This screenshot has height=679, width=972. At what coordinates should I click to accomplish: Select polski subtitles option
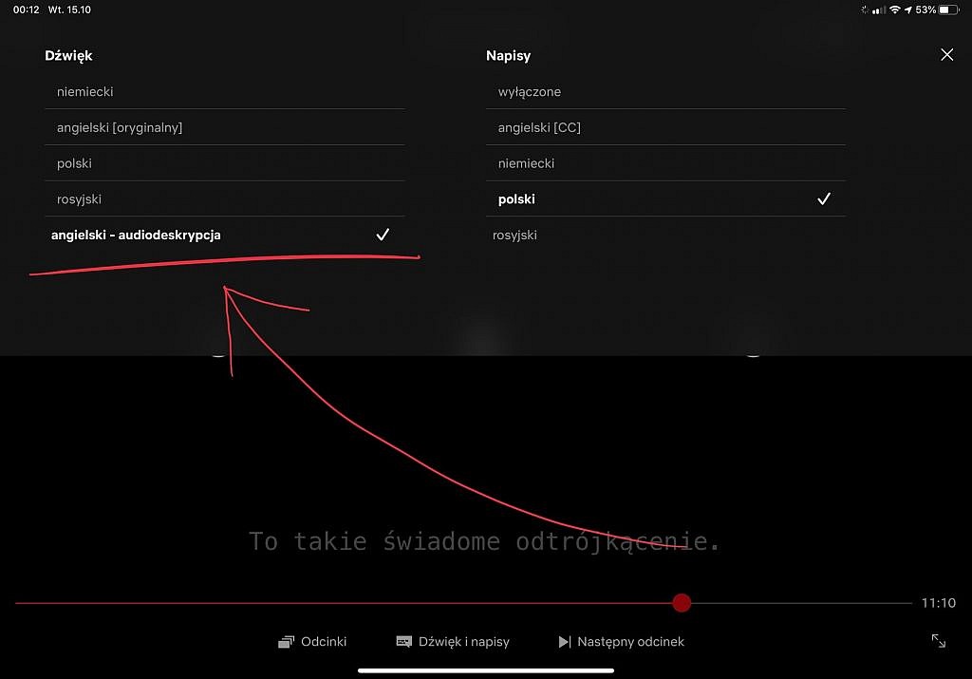click(665, 199)
